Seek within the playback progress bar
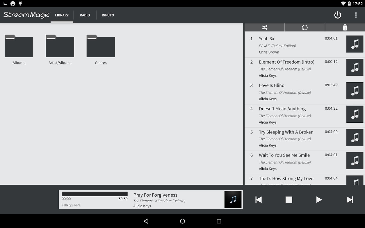 coord(95,194)
